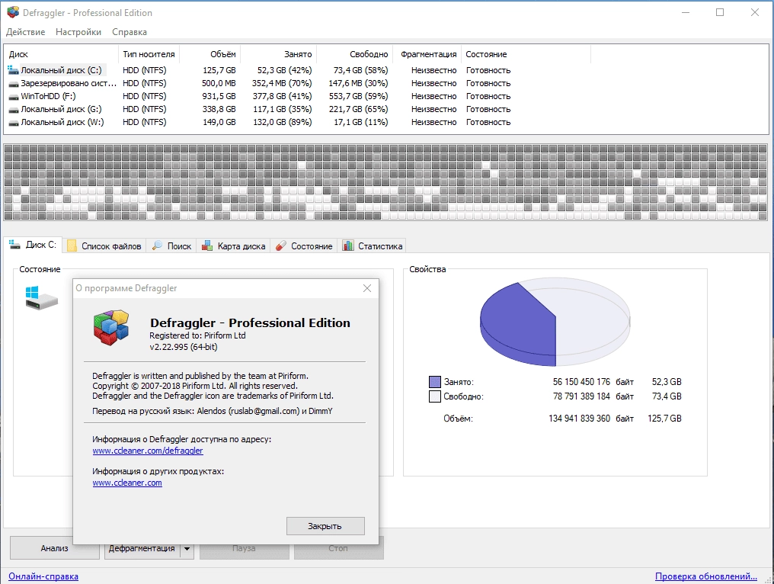Click Закрыть in the About dialog
This screenshot has height=584, width=774.
pos(325,526)
